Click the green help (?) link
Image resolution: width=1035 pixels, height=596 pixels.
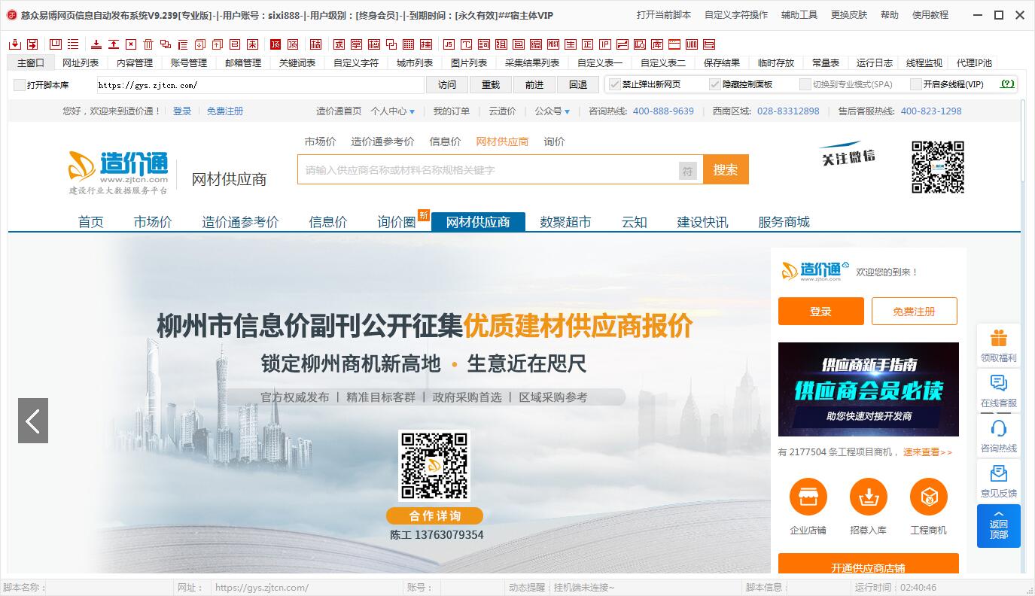[1007, 84]
